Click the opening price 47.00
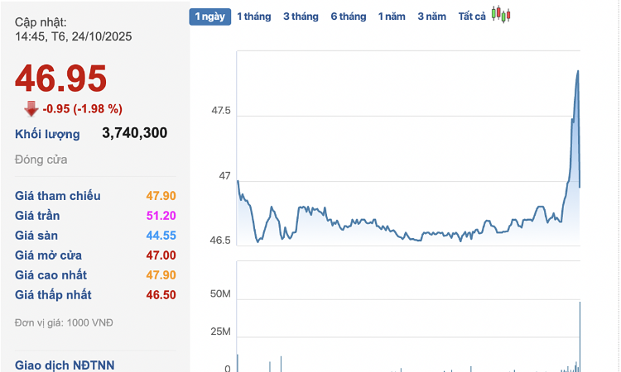Image resolution: width=621 pixels, height=372 pixels. pos(161,255)
